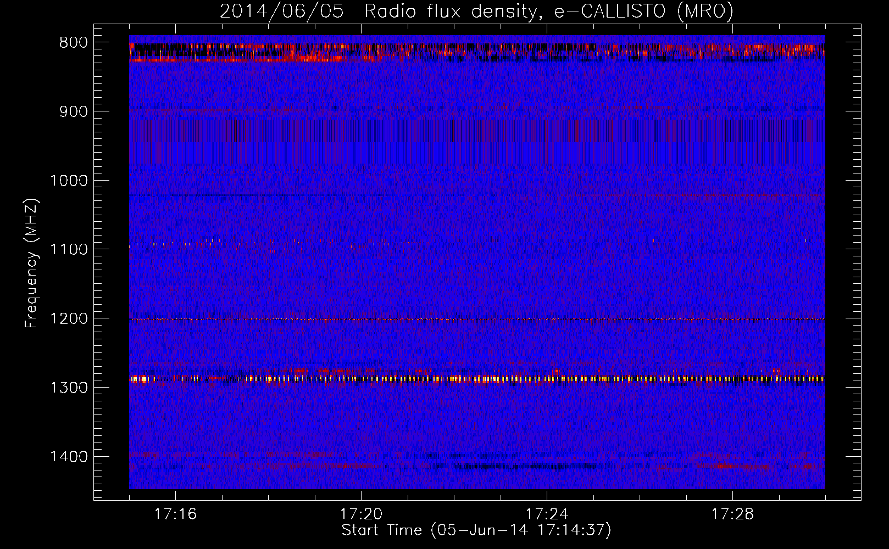Select the 1400 frequency axis label
Screen dimensions: 889x549
click(x=69, y=457)
